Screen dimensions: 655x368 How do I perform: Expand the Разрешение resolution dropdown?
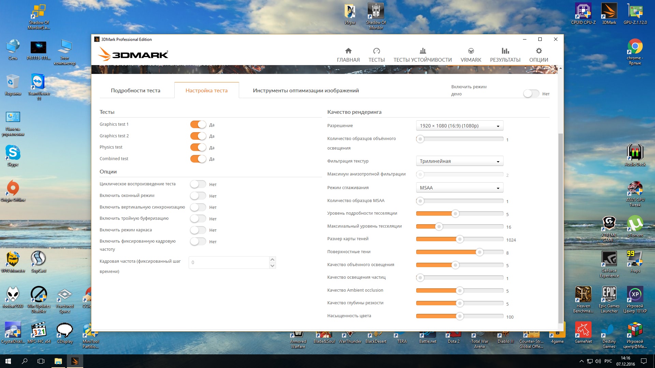(459, 126)
